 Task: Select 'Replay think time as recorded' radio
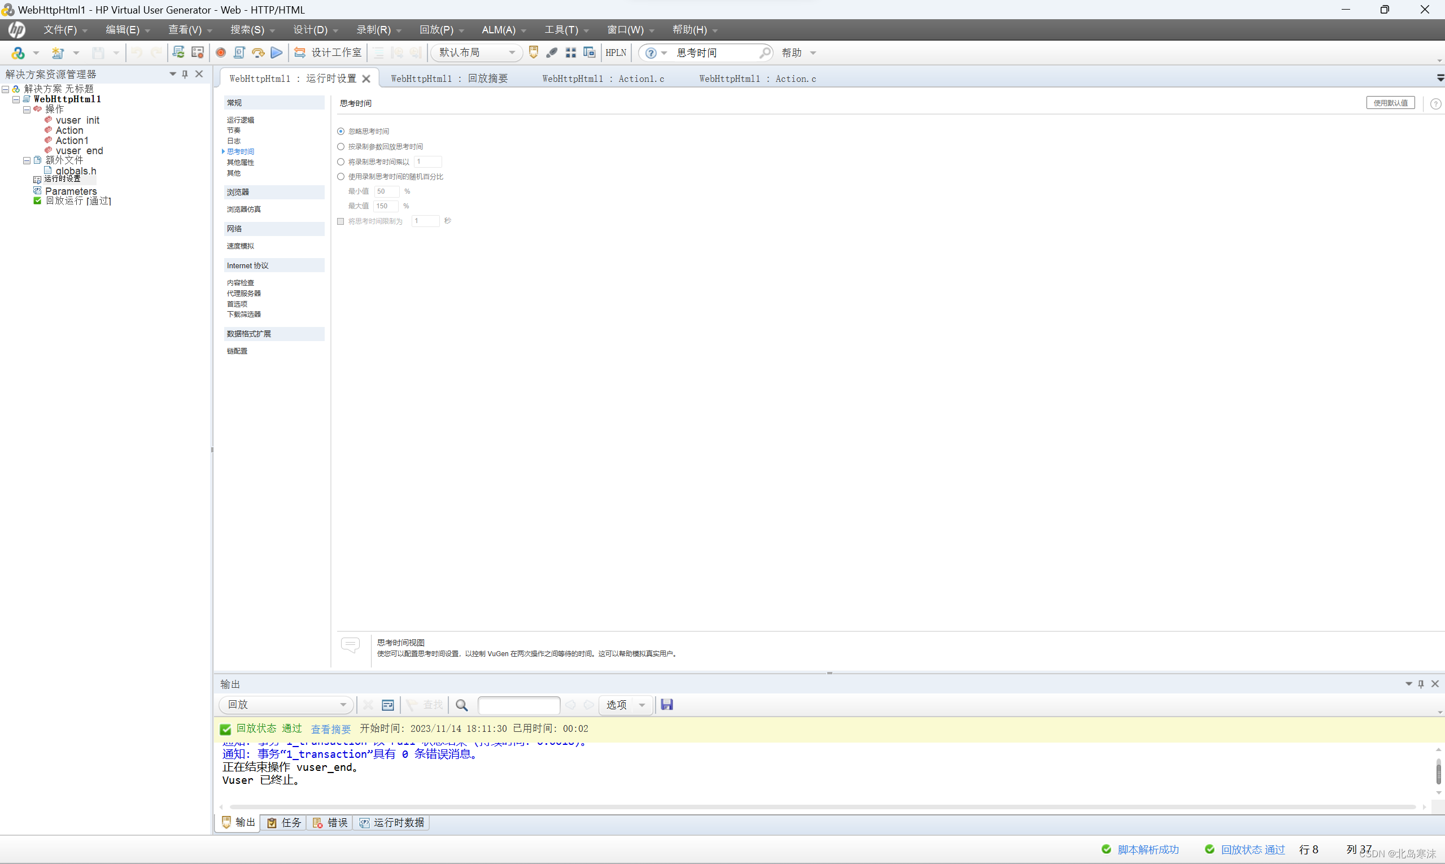click(341, 147)
